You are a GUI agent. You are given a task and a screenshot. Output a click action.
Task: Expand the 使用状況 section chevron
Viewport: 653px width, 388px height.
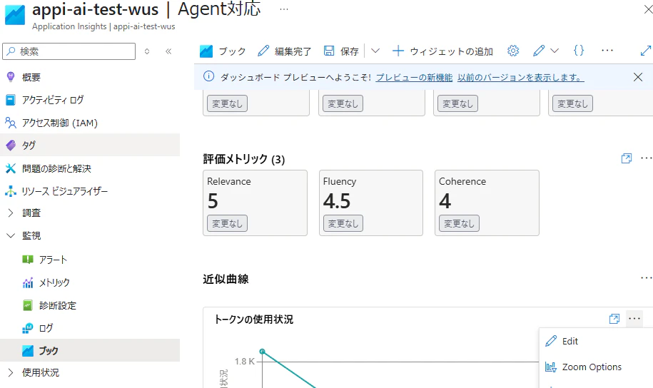pyautogui.click(x=11, y=372)
